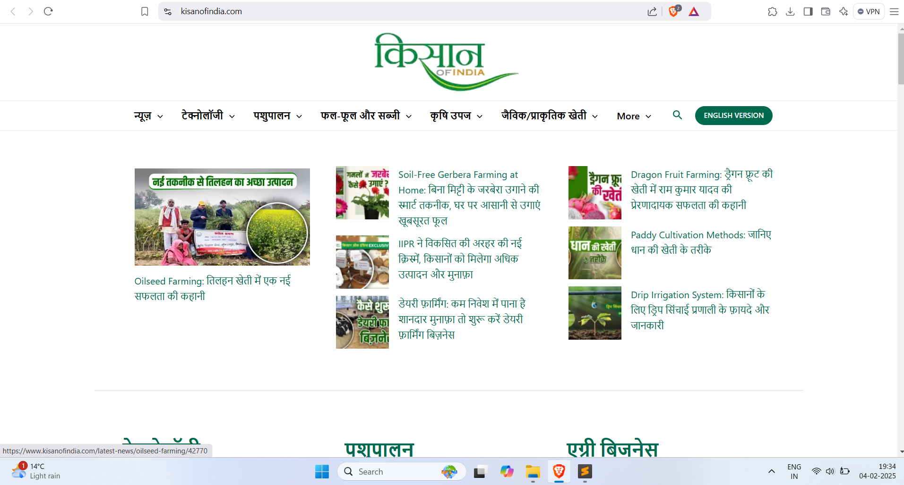
Task: Open the Brave Shields icon
Action: (x=673, y=12)
